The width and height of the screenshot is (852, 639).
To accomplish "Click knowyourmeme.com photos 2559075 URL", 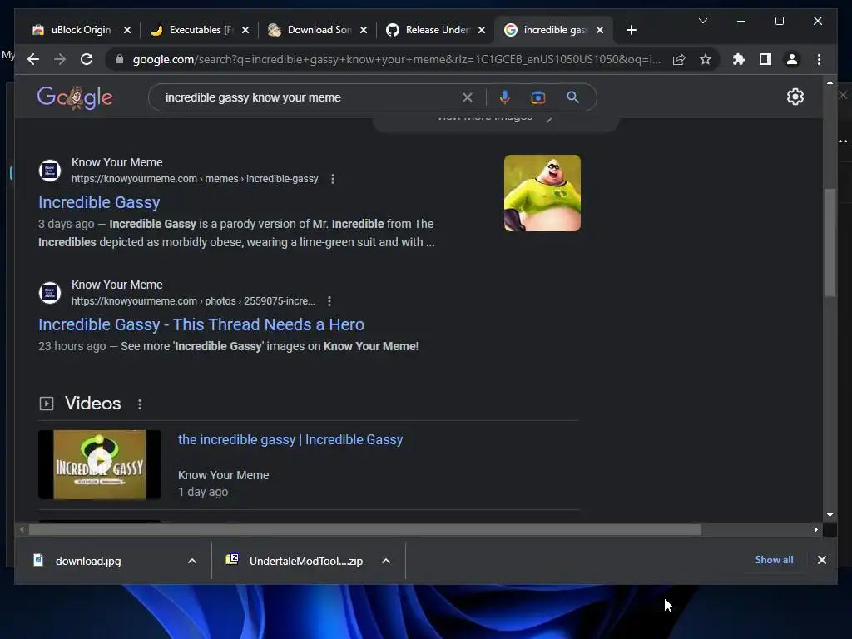I will [x=193, y=301].
